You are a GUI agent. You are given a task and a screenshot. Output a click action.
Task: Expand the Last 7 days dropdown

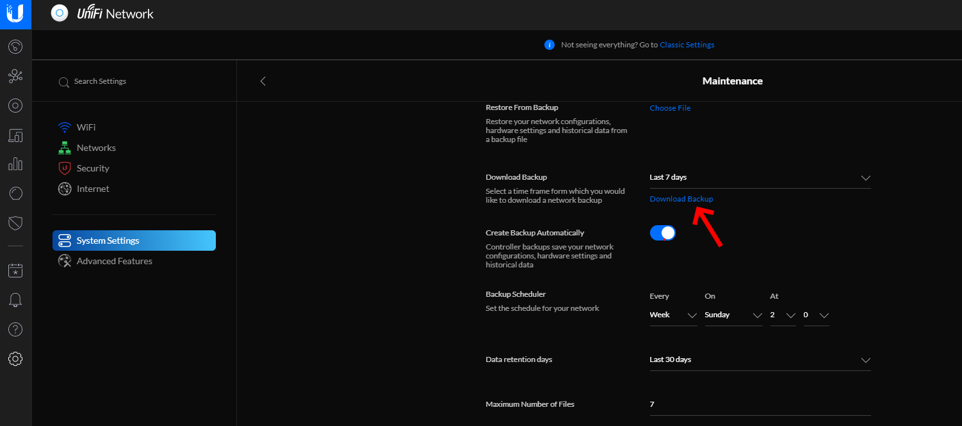point(760,178)
